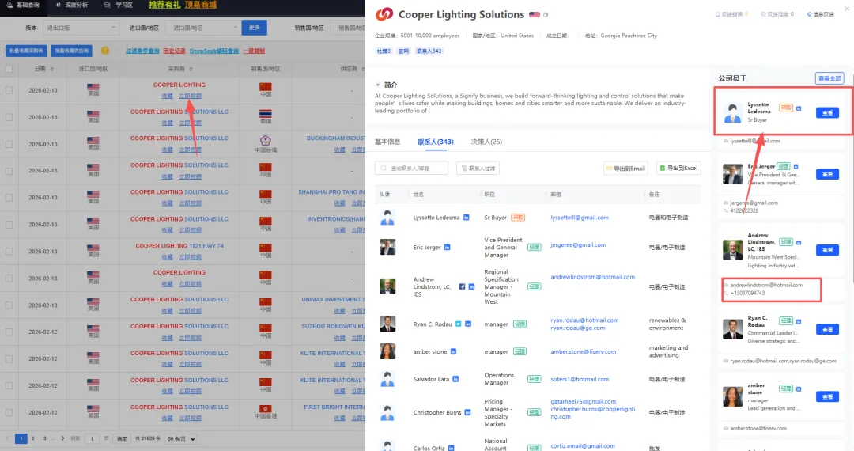854x451 pixels.
Task: Click 导出到Email button
Action: (x=625, y=169)
